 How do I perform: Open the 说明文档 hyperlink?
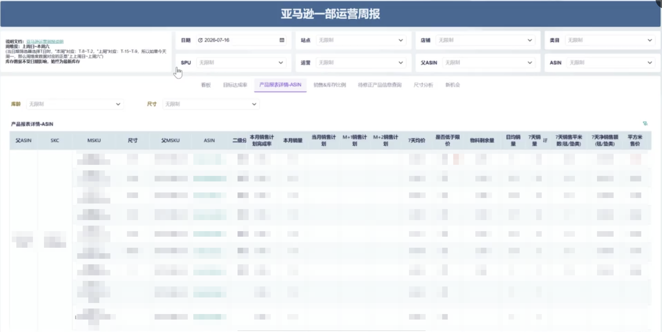pos(44,41)
